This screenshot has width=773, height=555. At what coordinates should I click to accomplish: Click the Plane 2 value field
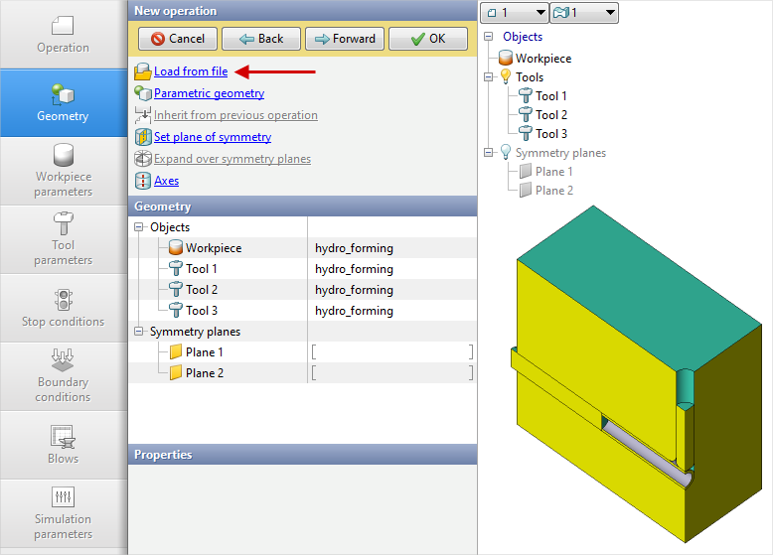point(391,373)
